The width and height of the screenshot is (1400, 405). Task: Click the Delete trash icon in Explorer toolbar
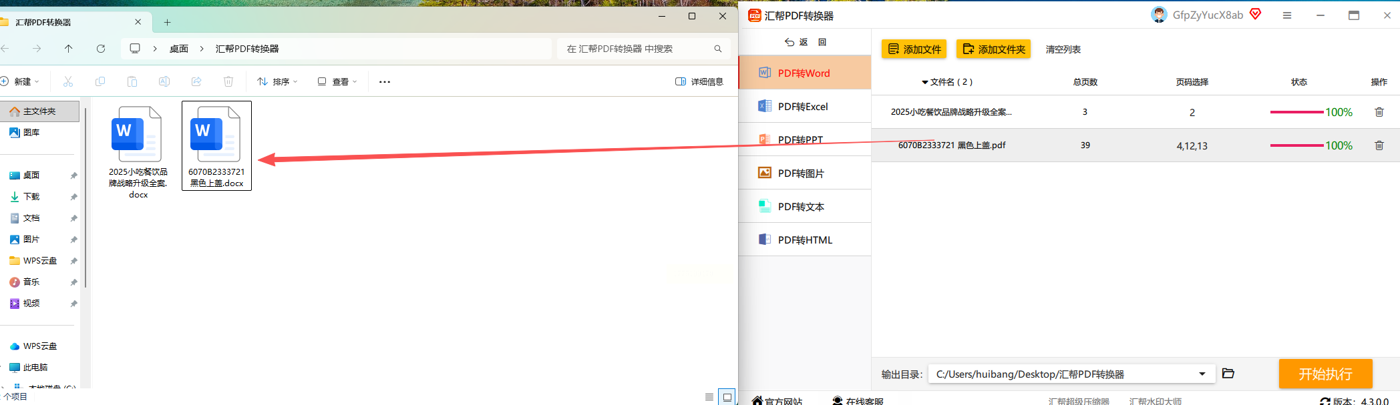click(x=228, y=81)
